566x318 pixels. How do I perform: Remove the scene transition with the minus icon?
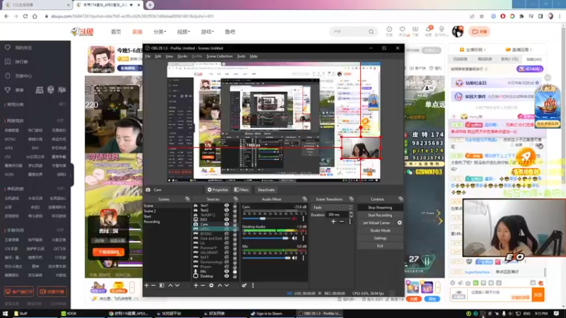(342, 221)
